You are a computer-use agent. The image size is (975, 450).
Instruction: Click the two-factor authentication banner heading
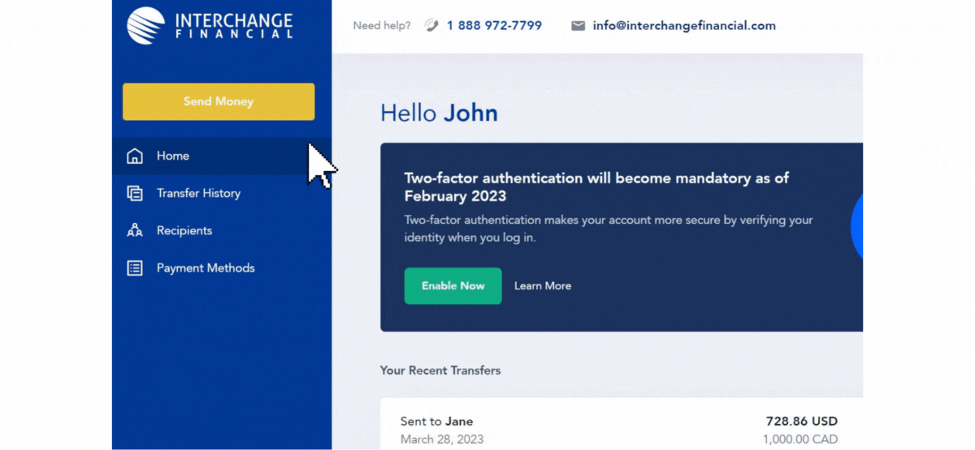coord(596,186)
